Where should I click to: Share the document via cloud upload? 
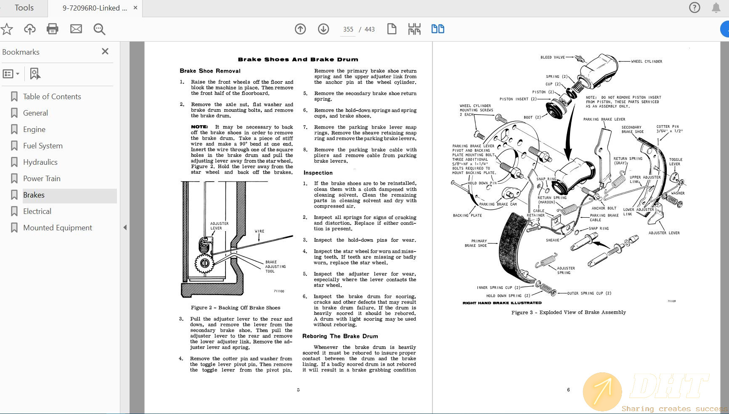click(x=29, y=29)
